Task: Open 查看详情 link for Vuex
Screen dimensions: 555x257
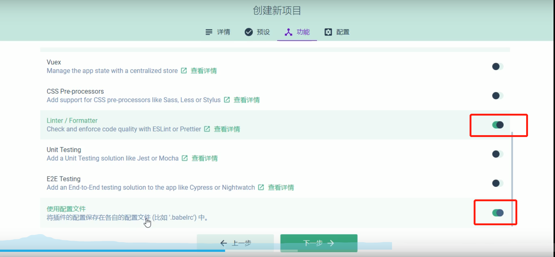Action: 204,71
